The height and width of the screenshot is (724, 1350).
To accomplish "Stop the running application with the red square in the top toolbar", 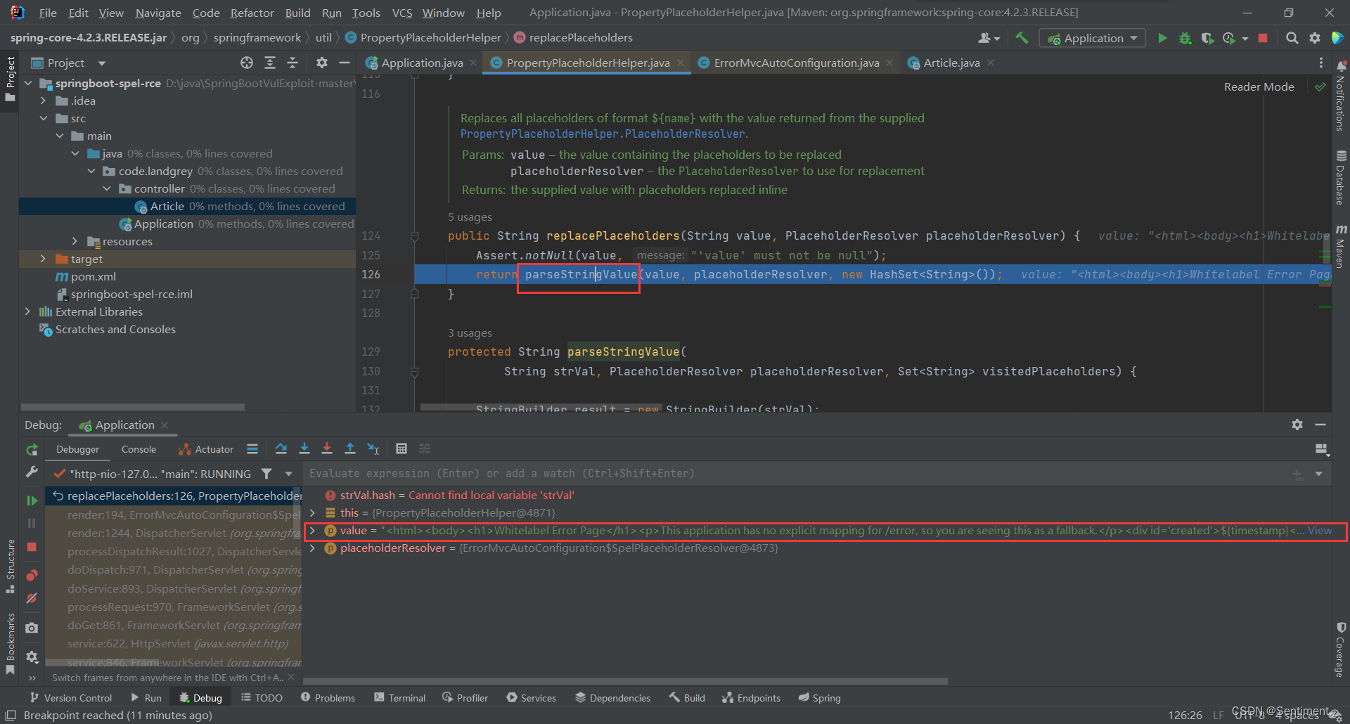I will (1263, 38).
